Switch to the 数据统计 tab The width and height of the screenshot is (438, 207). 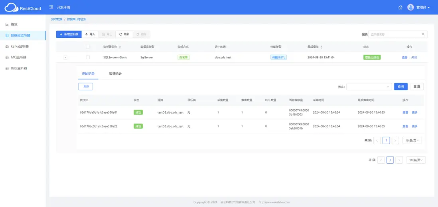click(115, 74)
